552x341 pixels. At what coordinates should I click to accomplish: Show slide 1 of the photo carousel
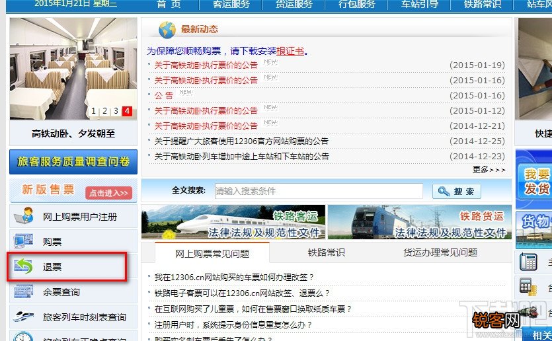tap(94, 111)
